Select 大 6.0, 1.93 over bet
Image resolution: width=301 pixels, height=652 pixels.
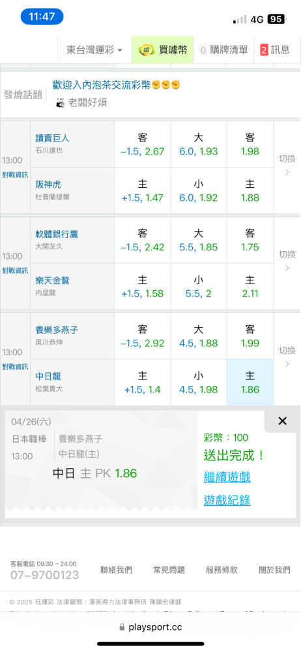199,144
